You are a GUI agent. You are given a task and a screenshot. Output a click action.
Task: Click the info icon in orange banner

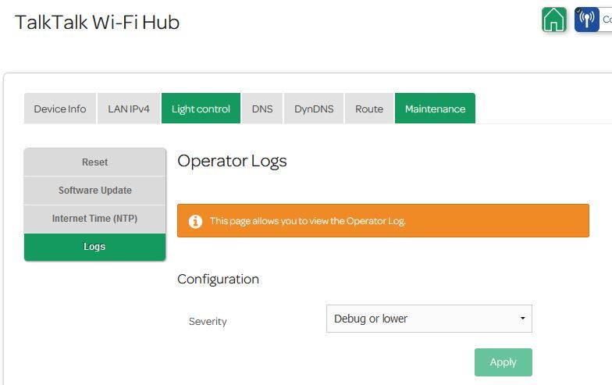click(195, 221)
